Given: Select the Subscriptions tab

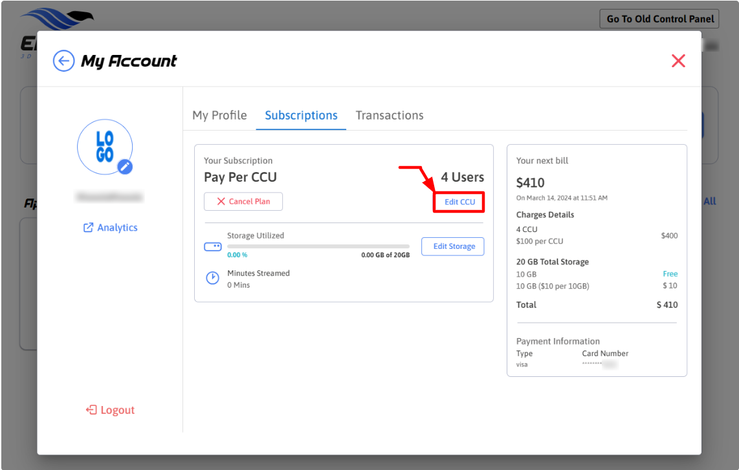Looking at the screenshot, I should [301, 115].
